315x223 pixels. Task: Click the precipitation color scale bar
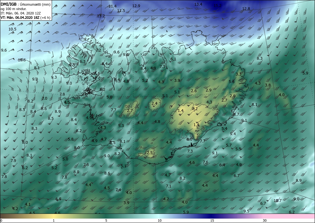pyautogui.click(x=157, y=216)
